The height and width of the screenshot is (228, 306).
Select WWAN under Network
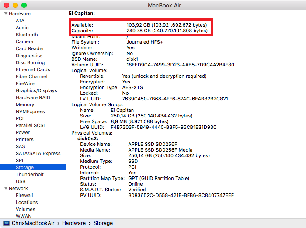pyautogui.click(x=24, y=216)
